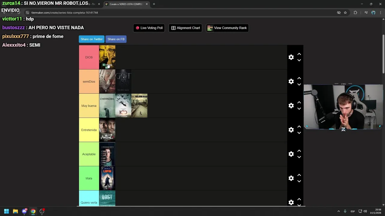The height and width of the screenshot is (216, 385).
Task: Move Muy buena tier down with arrow
Action: coord(299,109)
